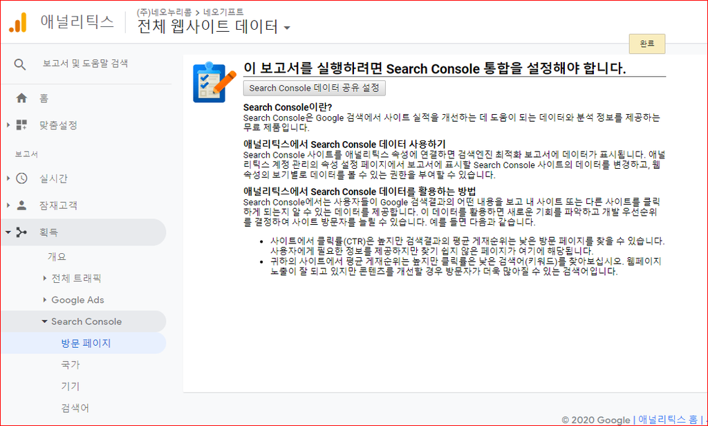Click Search Console 데이터 공유 설정 button
This screenshot has width=708, height=426.
click(x=315, y=88)
